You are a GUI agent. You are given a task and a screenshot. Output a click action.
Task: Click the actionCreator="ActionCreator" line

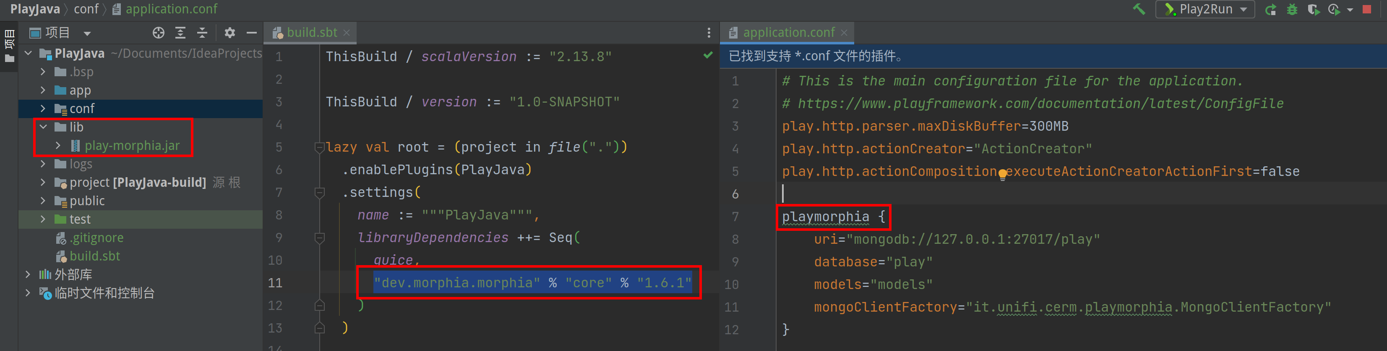click(937, 149)
